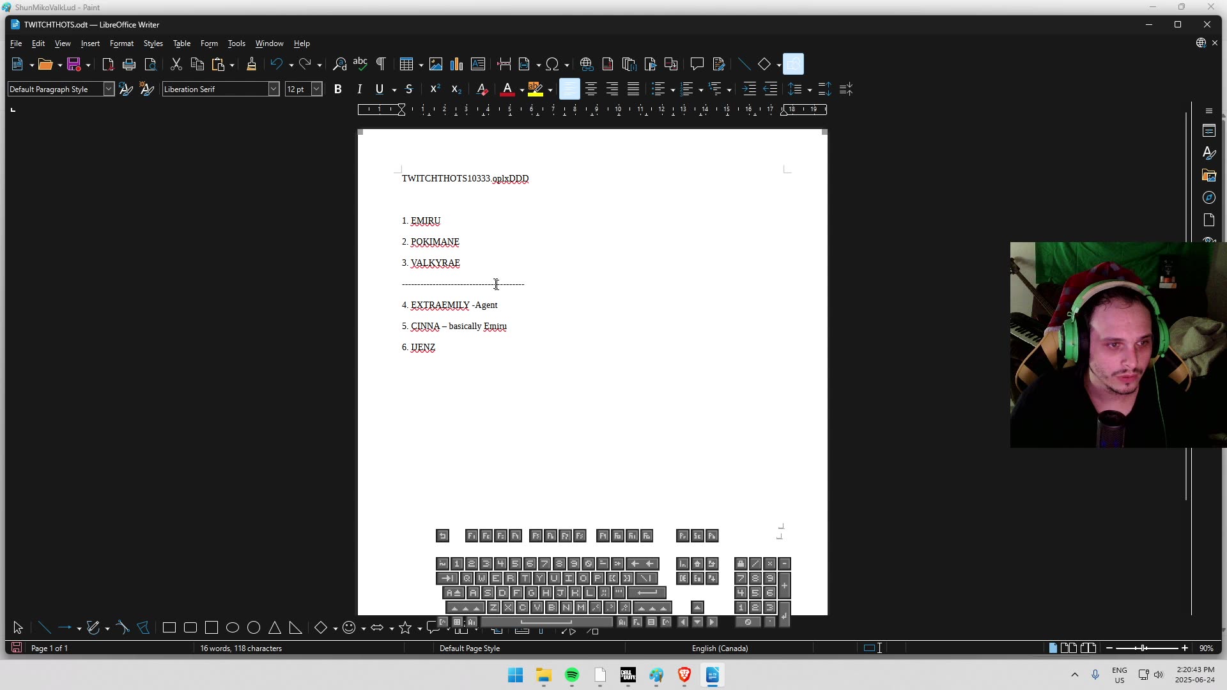1227x690 pixels.
Task: Toggle Justified alignment
Action: (x=633, y=89)
